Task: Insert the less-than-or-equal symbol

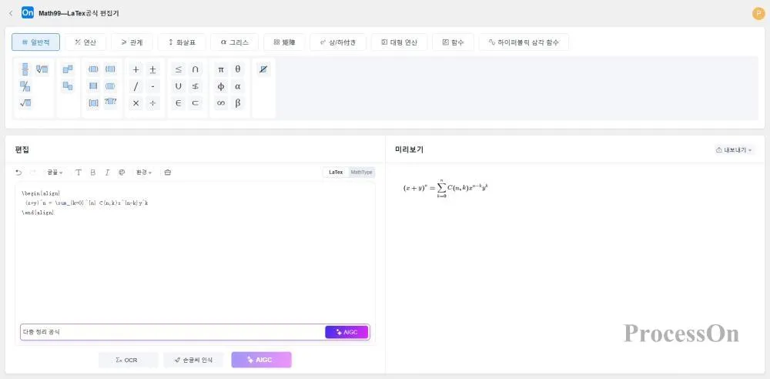Action: click(178, 69)
